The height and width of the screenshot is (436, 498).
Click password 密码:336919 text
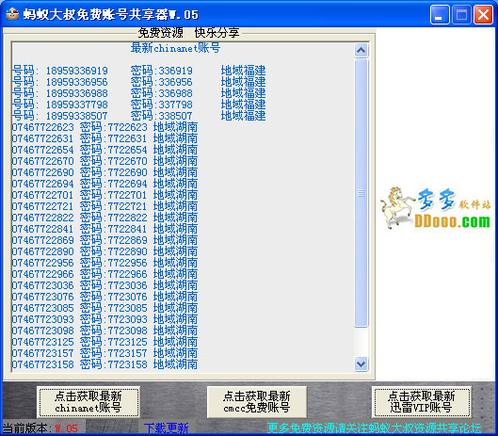click(162, 71)
